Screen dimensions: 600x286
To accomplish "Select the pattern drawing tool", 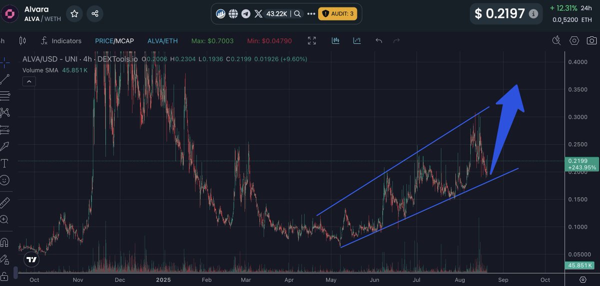I will click(4, 112).
